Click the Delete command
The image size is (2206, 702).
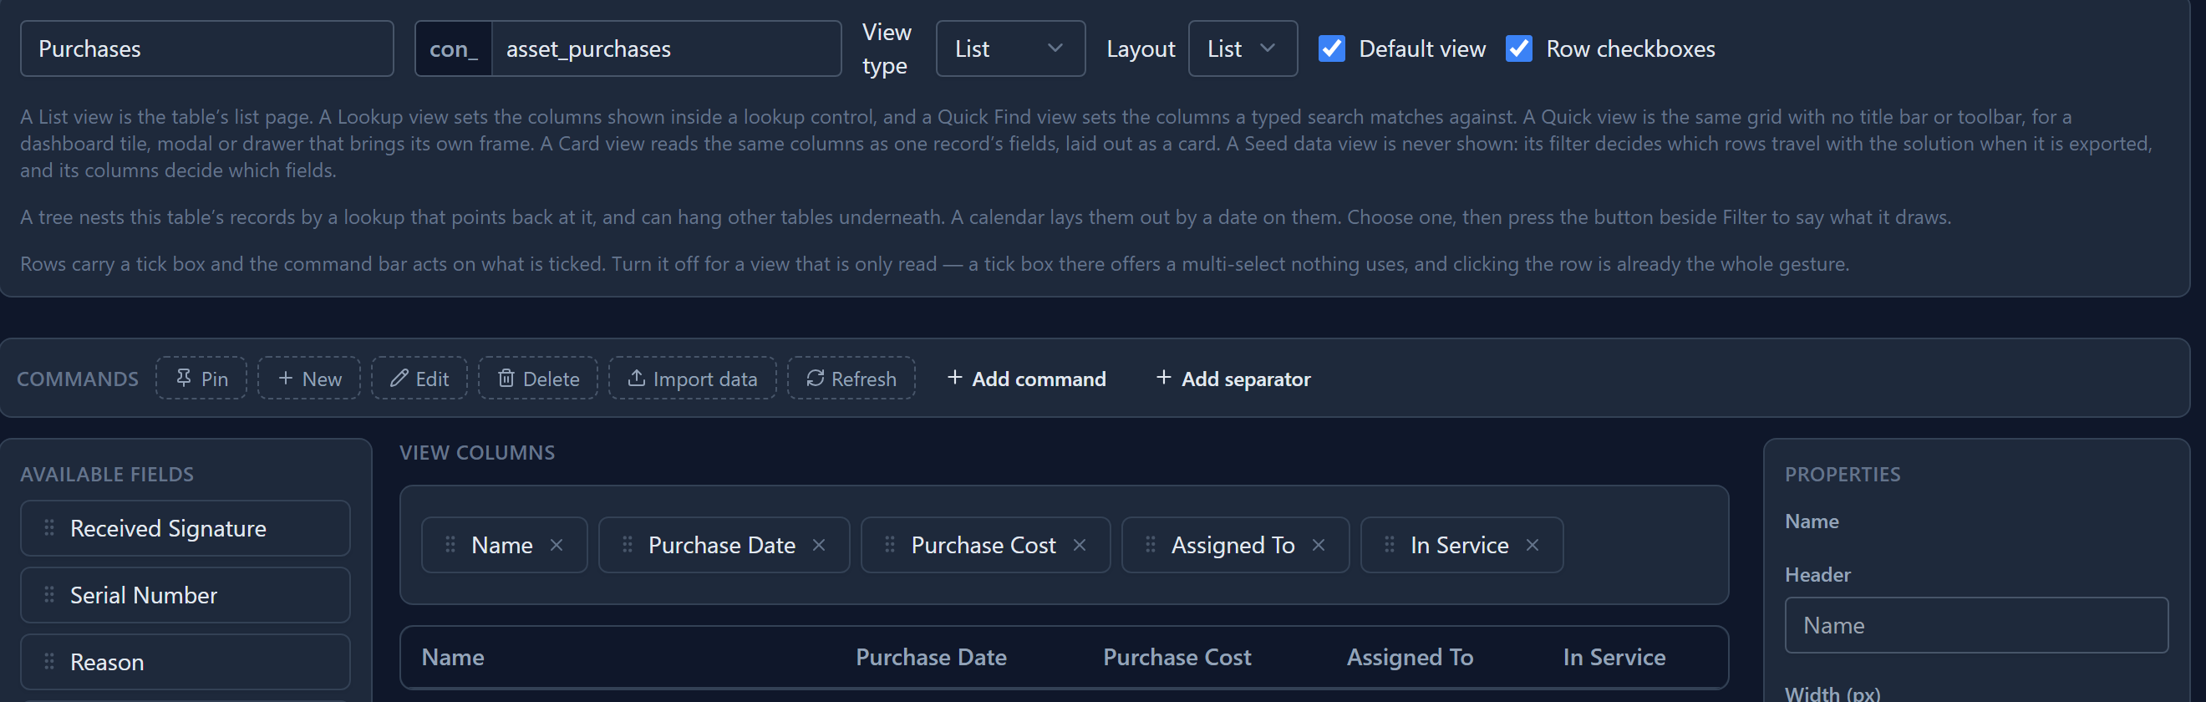point(538,379)
